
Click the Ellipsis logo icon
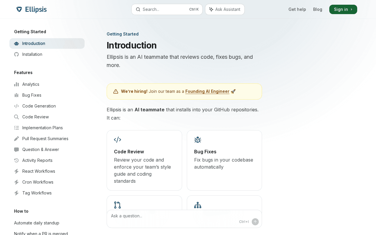click(19, 9)
